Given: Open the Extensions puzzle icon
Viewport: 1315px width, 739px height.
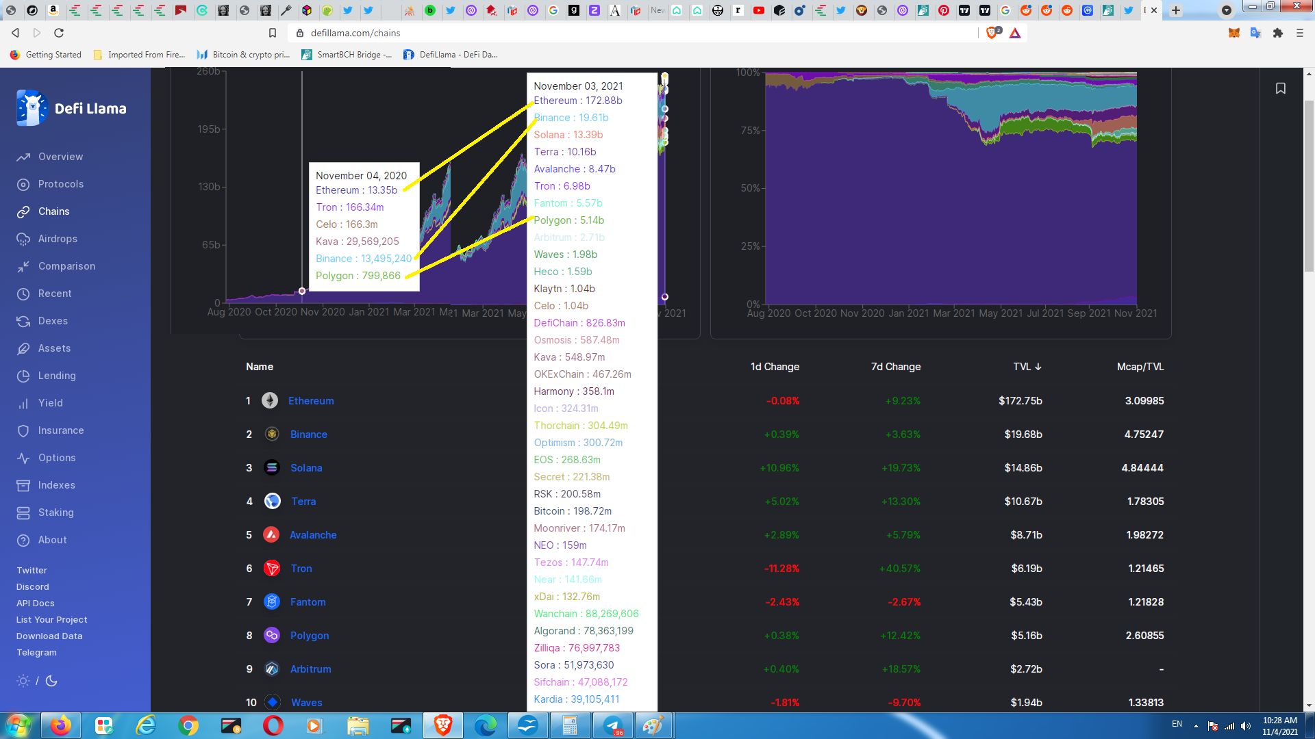Looking at the screenshot, I should [x=1278, y=33].
